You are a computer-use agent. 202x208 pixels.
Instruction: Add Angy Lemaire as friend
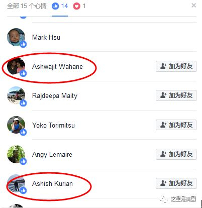pyautogui.click(x=176, y=154)
